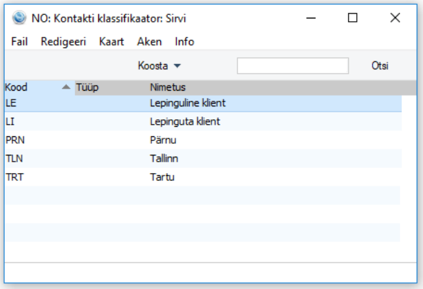Open the Fail menu
This screenshot has width=423, height=289.
pyautogui.click(x=19, y=42)
